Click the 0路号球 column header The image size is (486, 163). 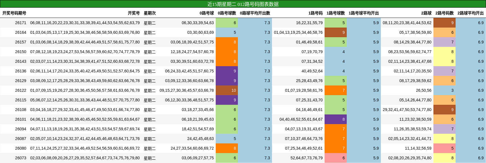(x=207, y=13)
